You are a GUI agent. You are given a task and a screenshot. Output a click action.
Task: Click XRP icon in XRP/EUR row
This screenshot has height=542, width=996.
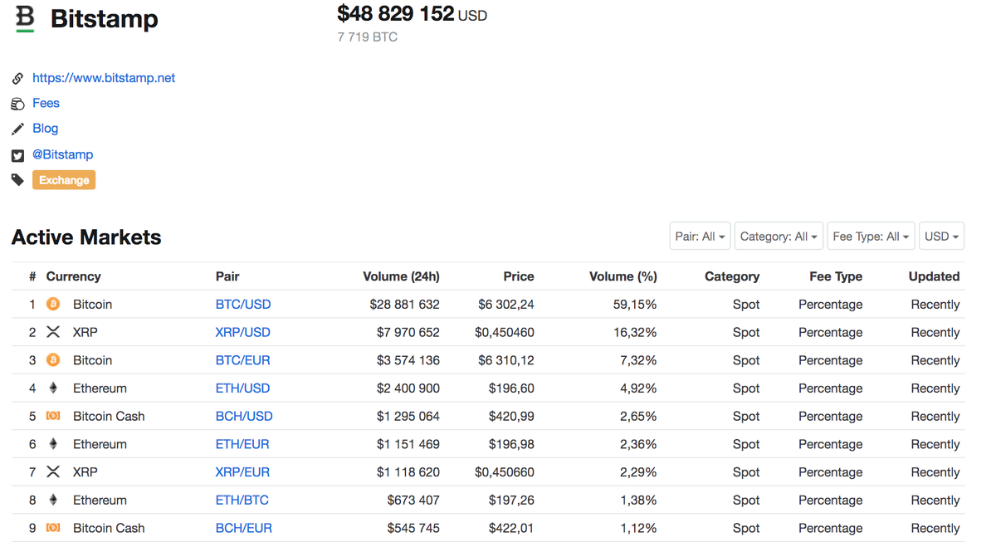tap(53, 472)
